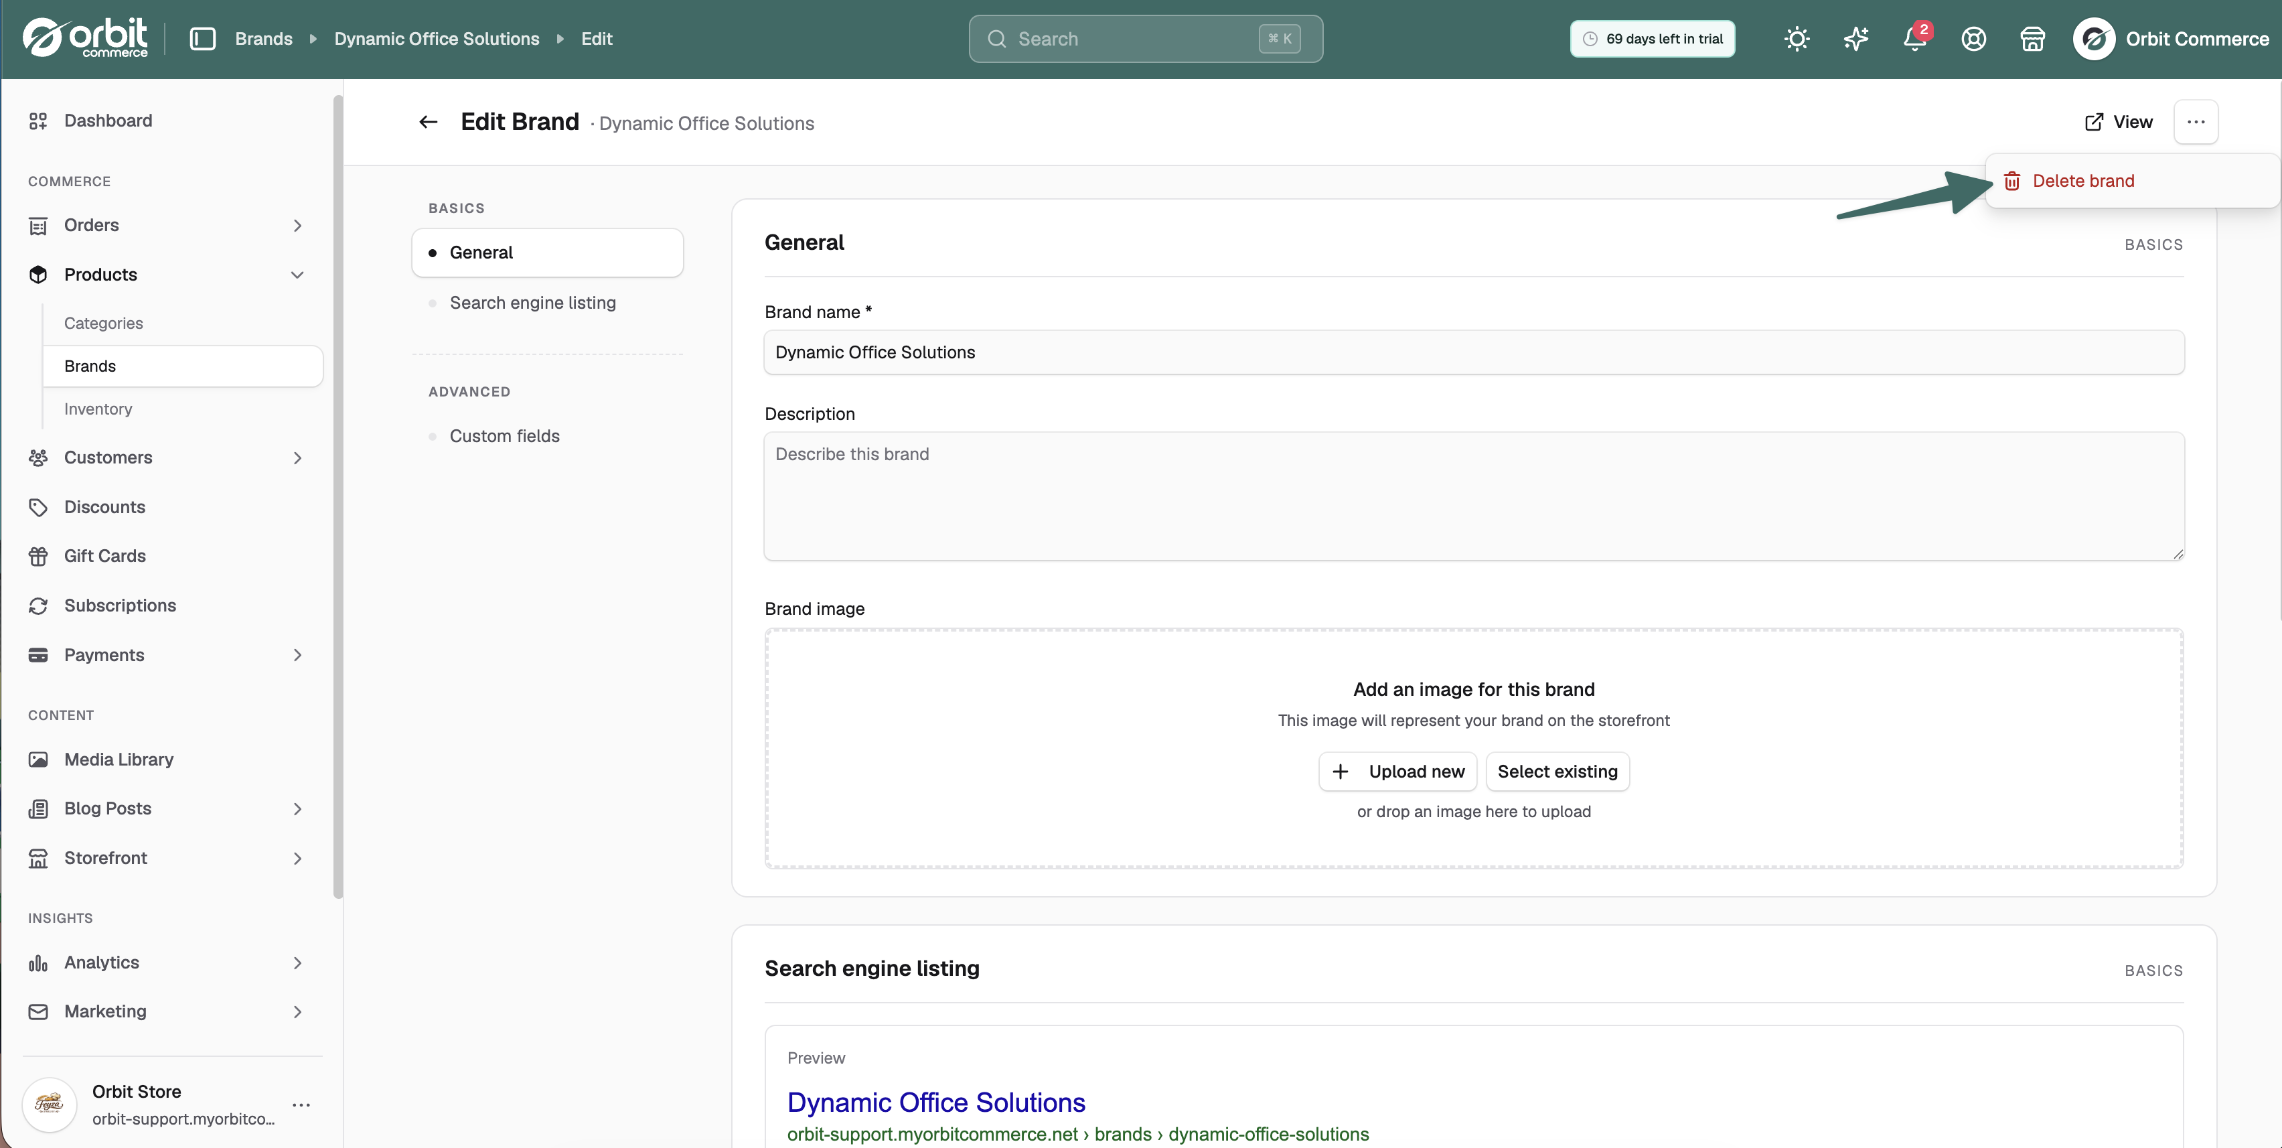This screenshot has height=1148, width=2282.
Task: Open the notifications bell icon
Action: [x=1915, y=39]
